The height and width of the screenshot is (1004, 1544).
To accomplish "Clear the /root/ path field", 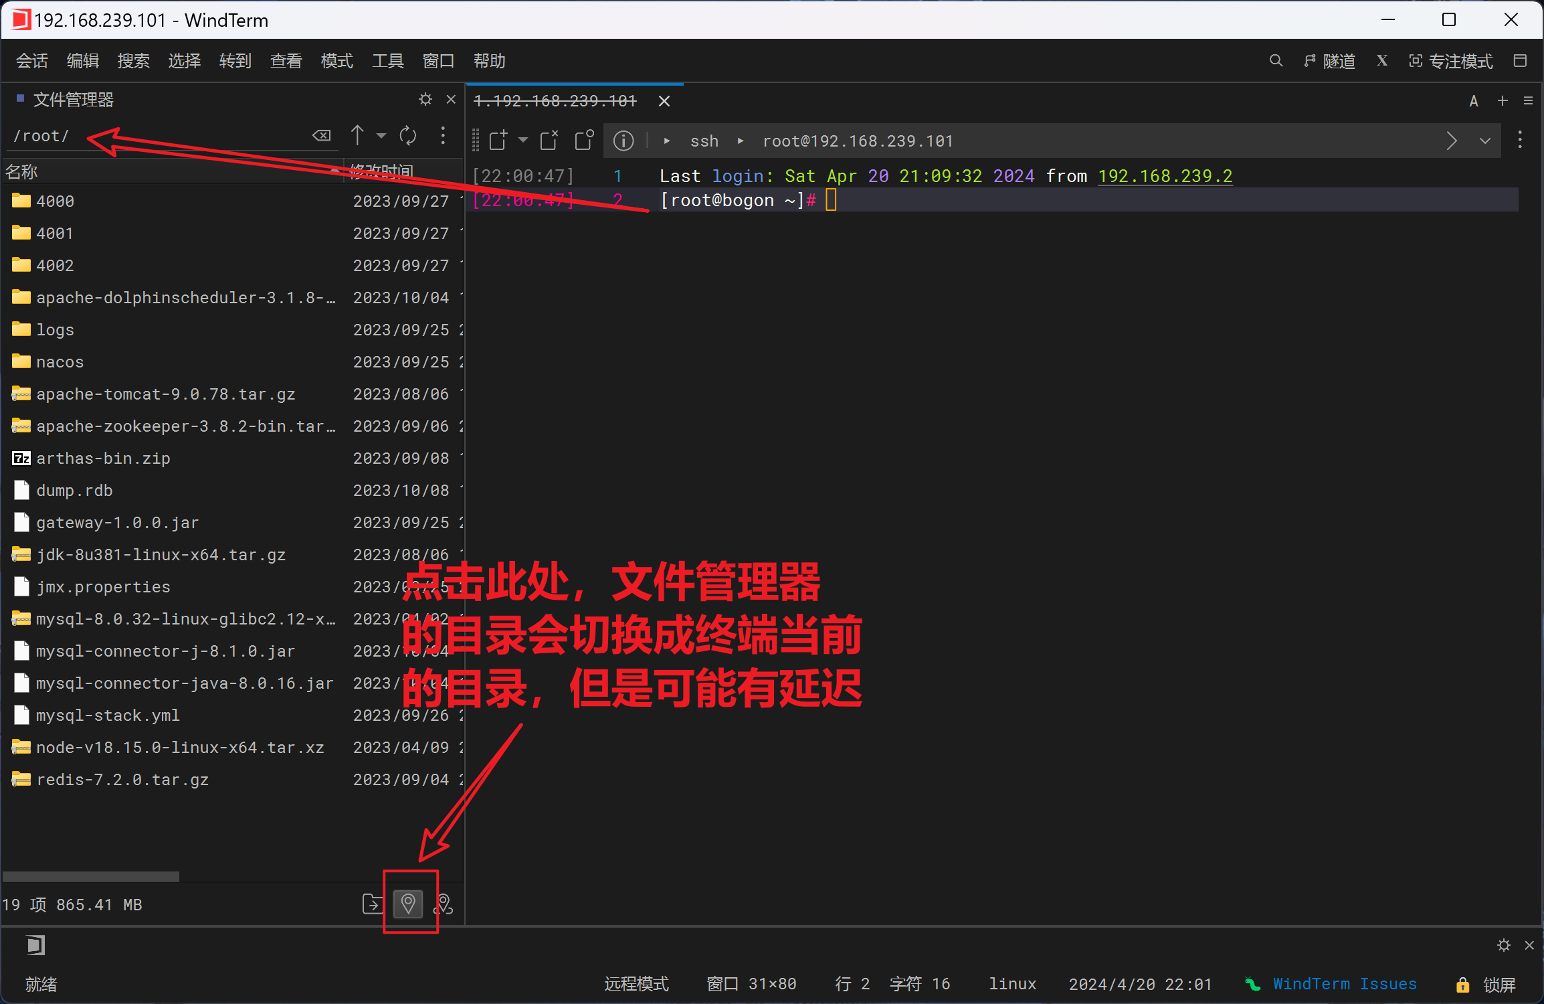I will (322, 136).
